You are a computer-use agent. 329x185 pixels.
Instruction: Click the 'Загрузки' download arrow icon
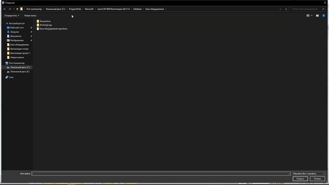[8, 32]
